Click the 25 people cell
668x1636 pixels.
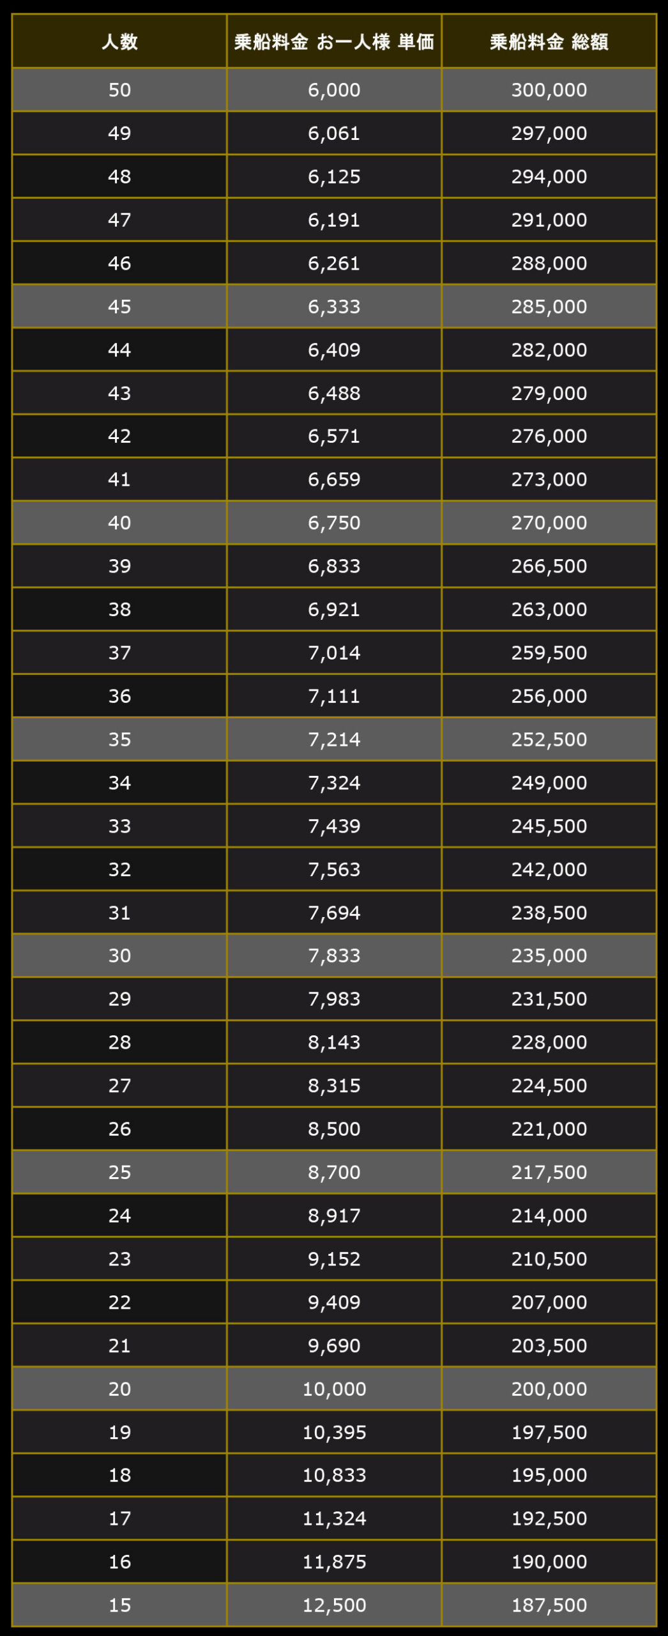[119, 1172]
